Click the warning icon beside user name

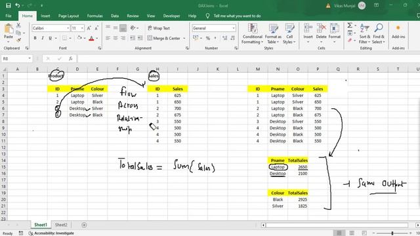(328, 6)
